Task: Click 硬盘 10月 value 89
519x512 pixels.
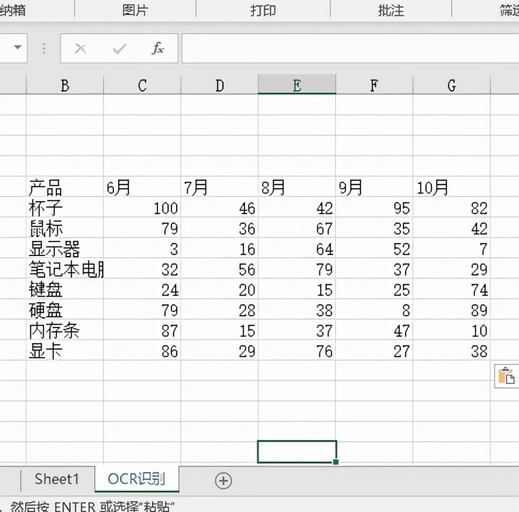Action: point(452,310)
